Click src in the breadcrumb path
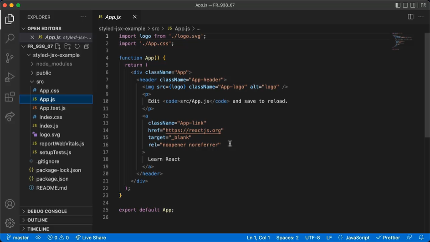 155,29
